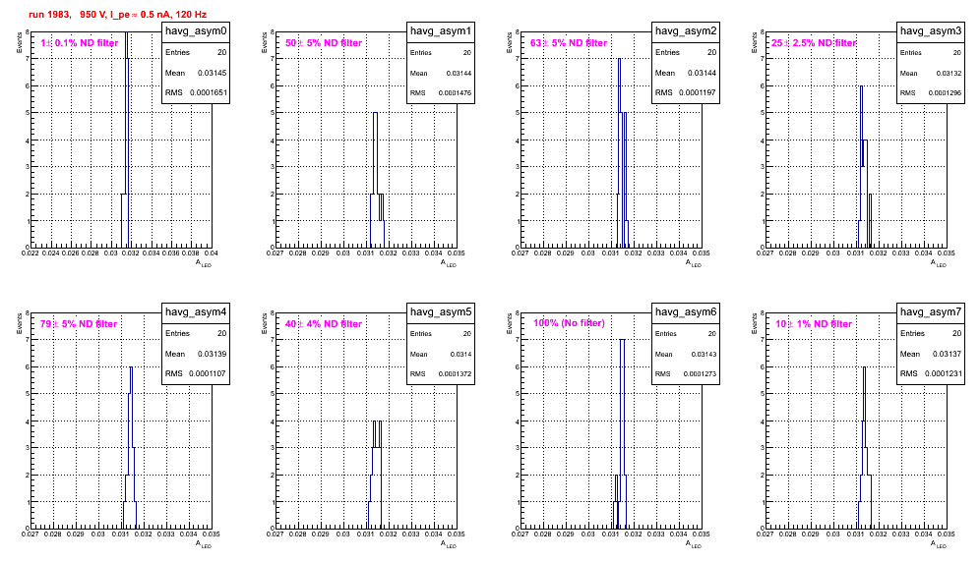Select the havg_asym6 stats box title

tap(686, 311)
